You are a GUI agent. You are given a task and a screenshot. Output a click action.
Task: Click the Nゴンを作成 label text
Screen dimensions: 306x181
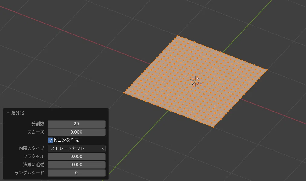click(66, 140)
